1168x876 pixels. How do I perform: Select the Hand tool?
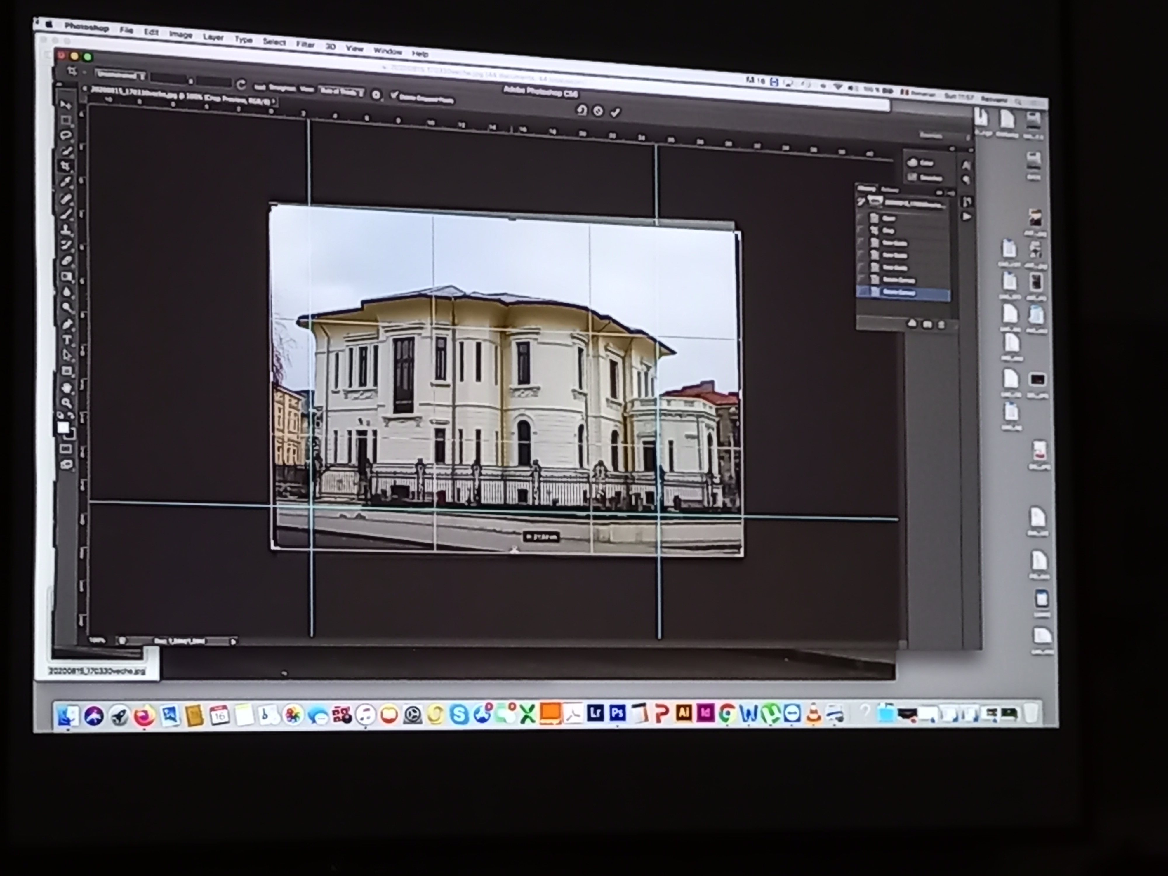pos(67,389)
